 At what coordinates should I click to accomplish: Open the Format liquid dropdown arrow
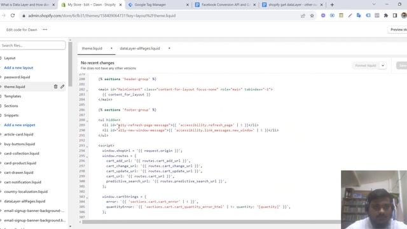click(383, 66)
